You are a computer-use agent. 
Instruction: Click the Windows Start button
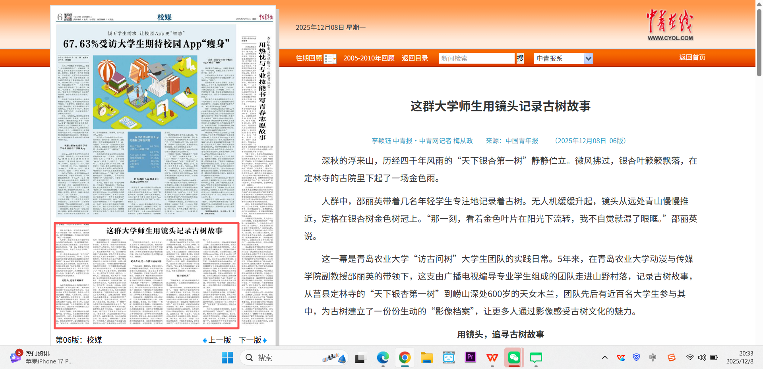click(227, 357)
